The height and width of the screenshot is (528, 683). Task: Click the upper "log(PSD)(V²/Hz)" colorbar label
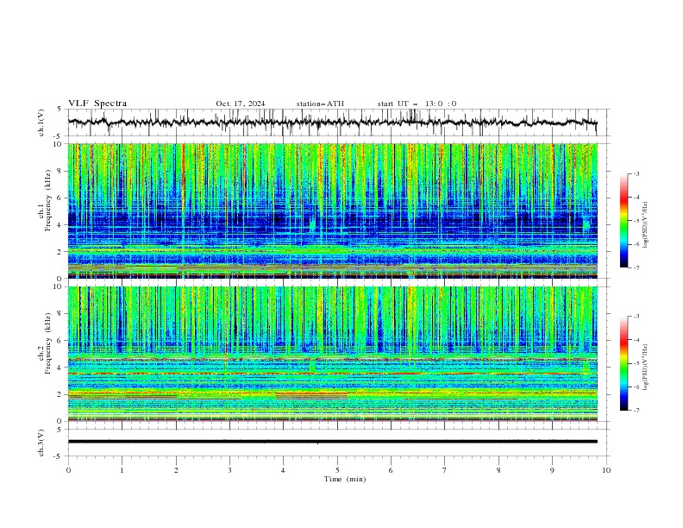point(645,225)
